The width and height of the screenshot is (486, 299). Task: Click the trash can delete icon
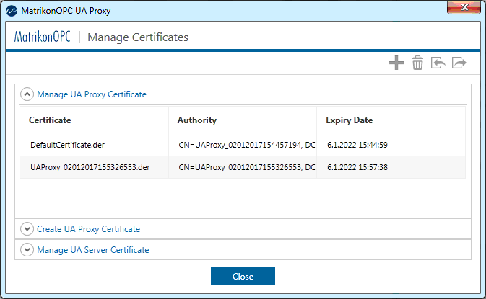(x=417, y=63)
